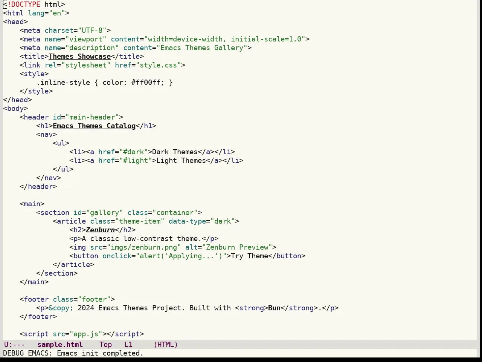This screenshot has height=362, width=482.
Task: Click the 'Themes Showcase' title text
Action: point(80,57)
